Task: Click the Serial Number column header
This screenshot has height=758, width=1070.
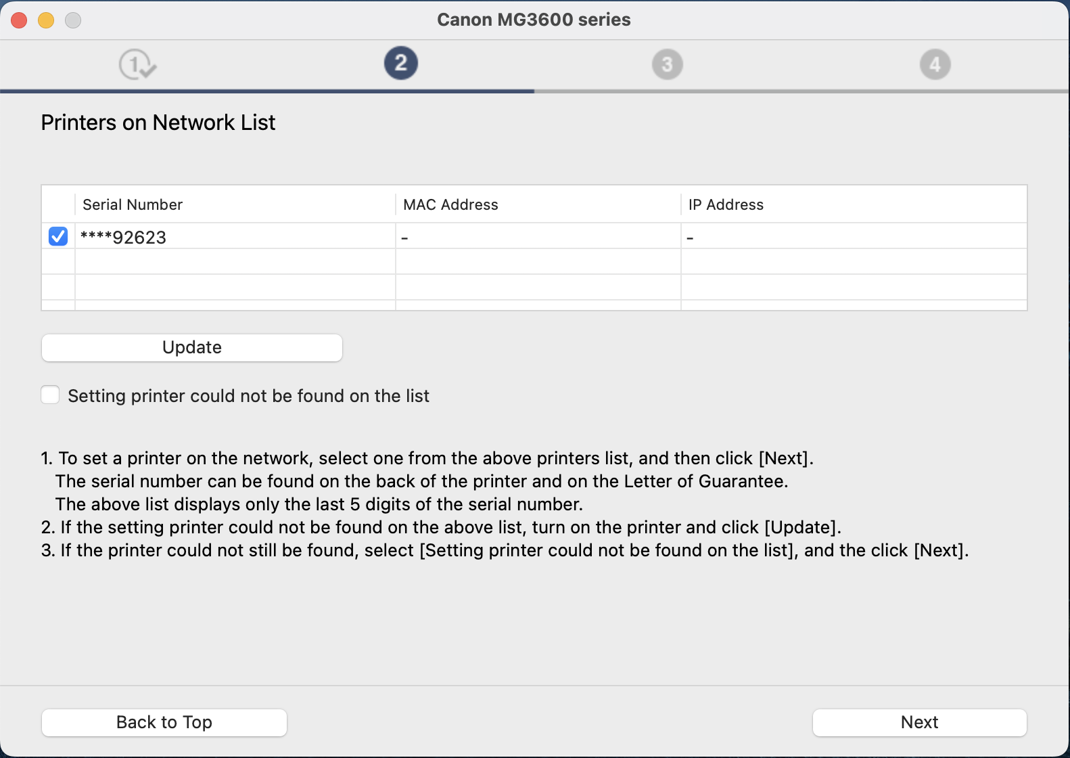Action: pyautogui.click(x=235, y=204)
